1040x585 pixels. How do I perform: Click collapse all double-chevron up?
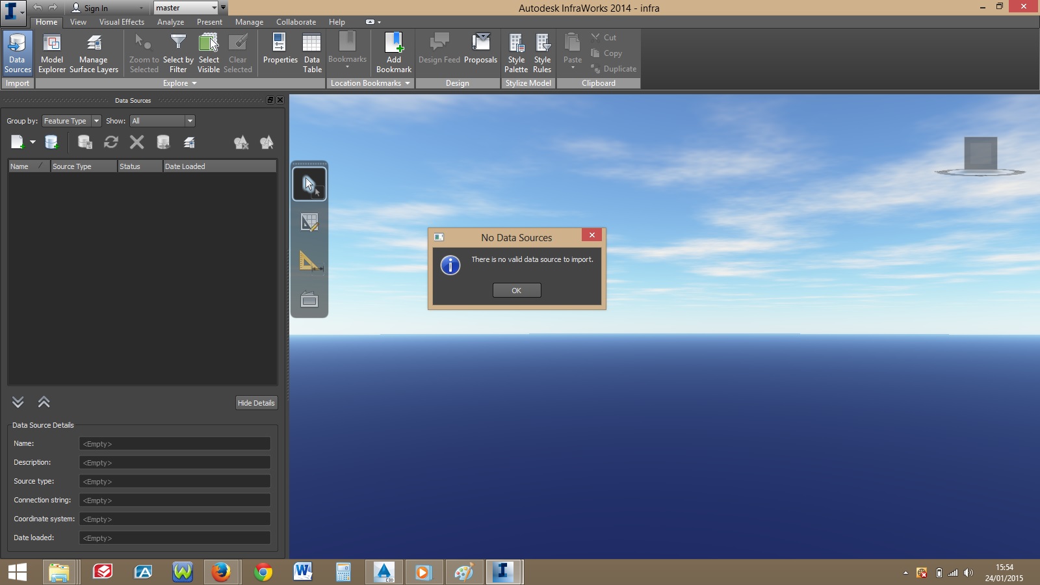pyautogui.click(x=44, y=402)
